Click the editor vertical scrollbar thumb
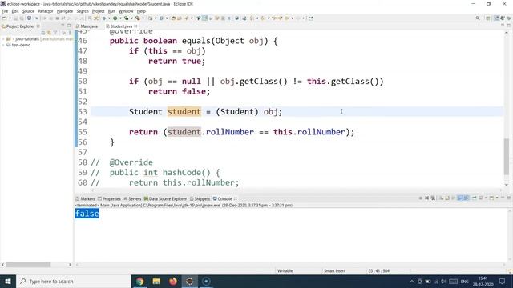The width and height of the screenshot is (513, 288). point(507,157)
